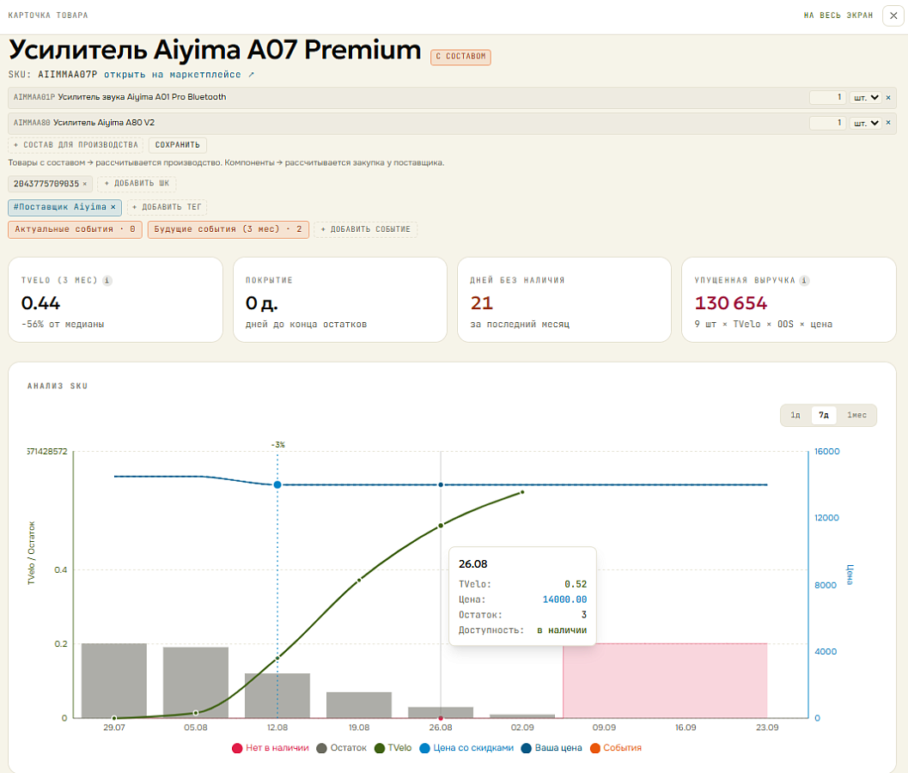
Task: Open unit dropdown for A01 Pro row
Action: 866,97
